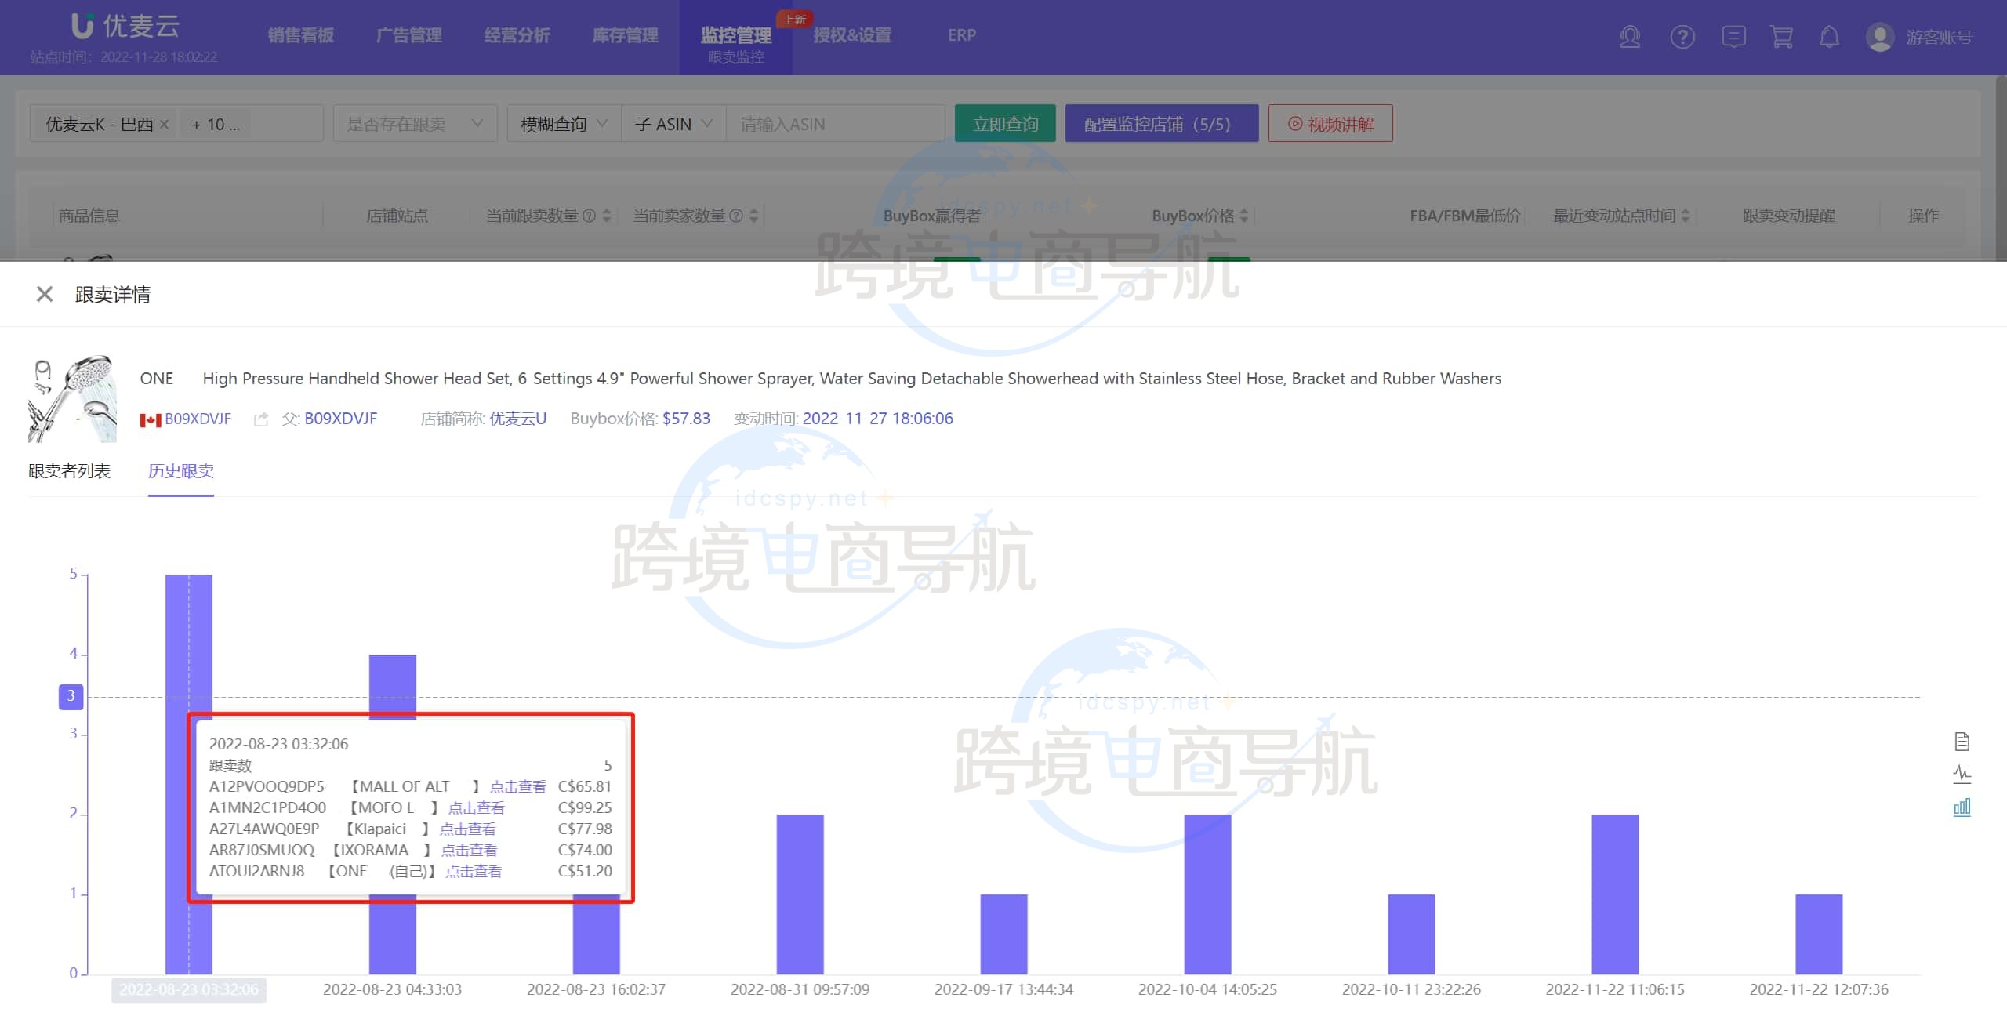
Task: Remove 优麦云K - 巴西 store tag
Action: coord(164,124)
